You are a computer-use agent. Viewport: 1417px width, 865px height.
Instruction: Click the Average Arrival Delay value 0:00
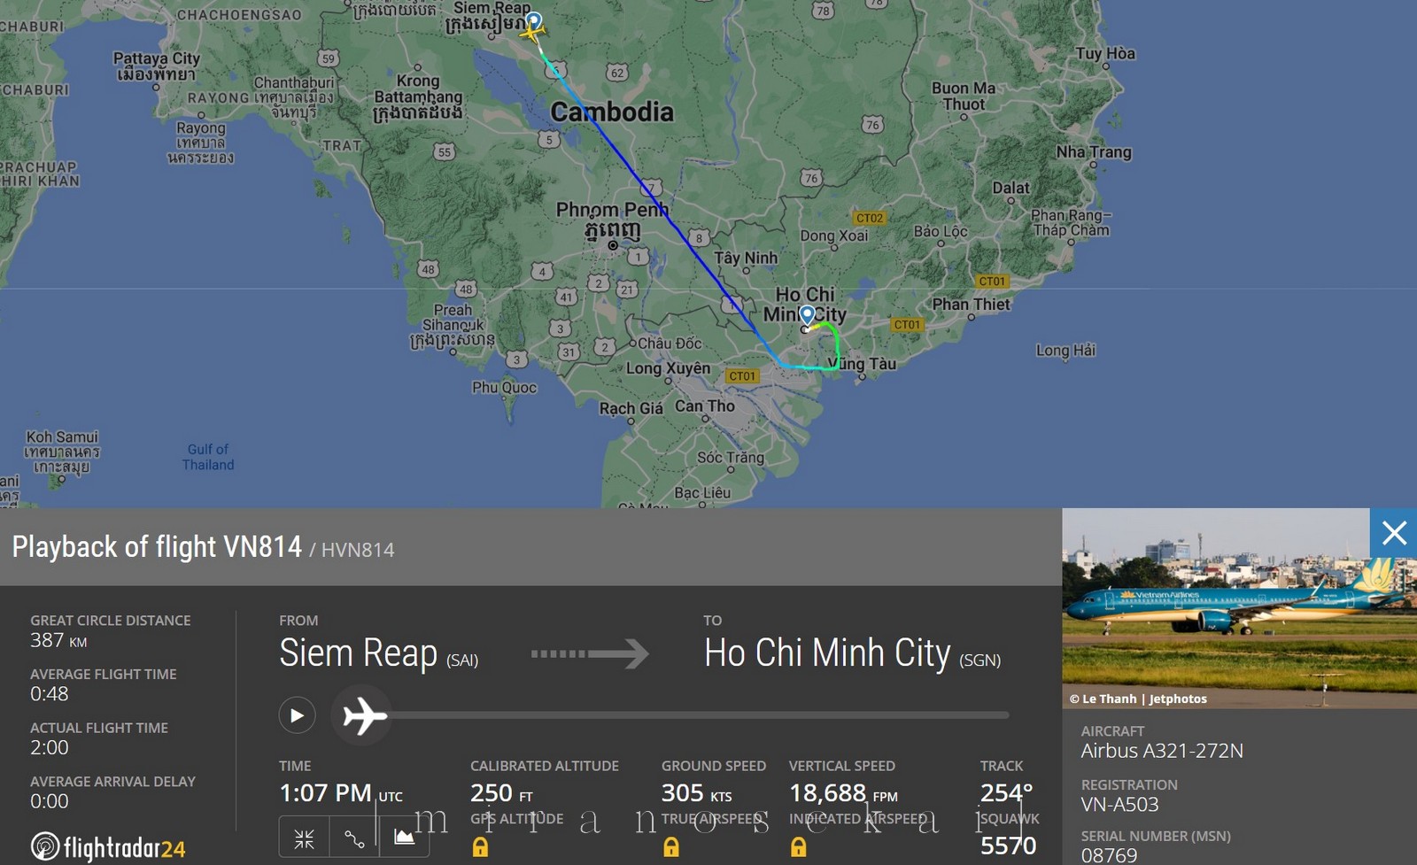(50, 801)
